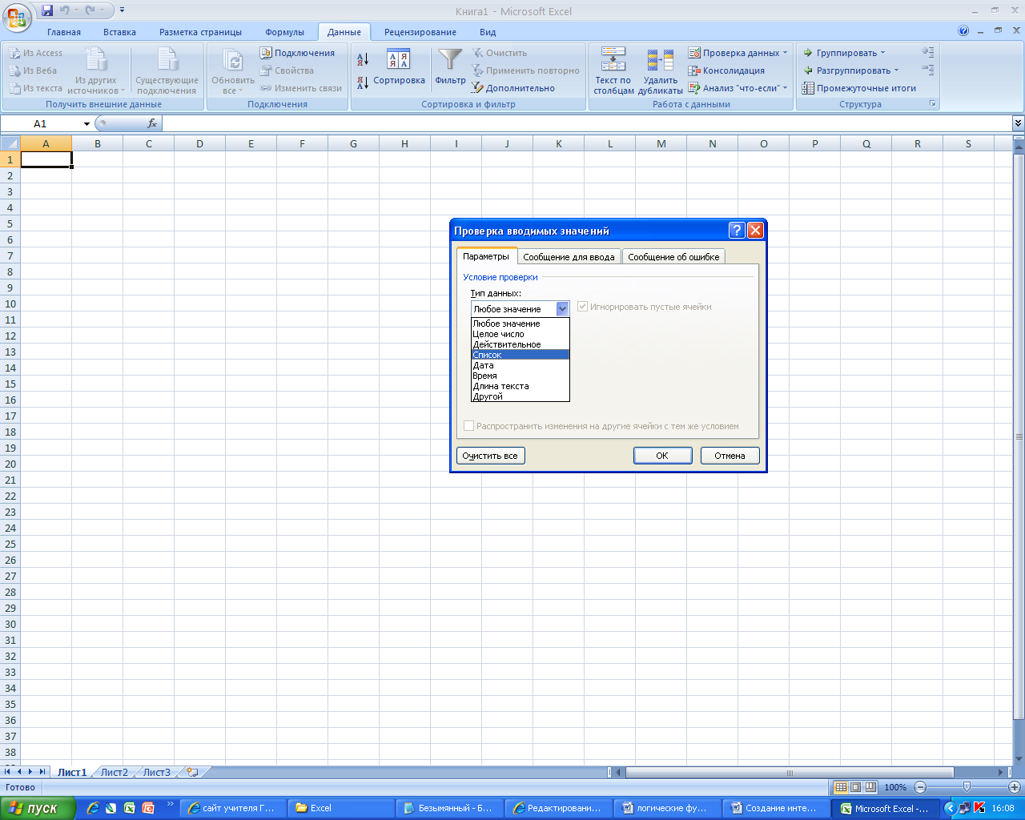This screenshot has width=1025, height=820.
Task: Click the insert new sheet tab icon
Action: (192, 772)
